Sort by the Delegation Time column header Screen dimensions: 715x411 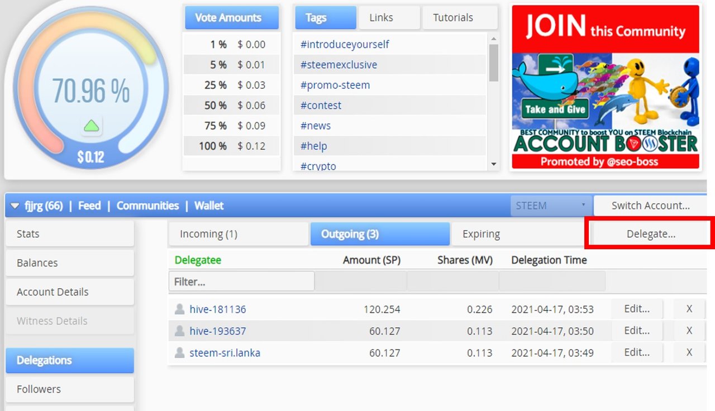tap(549, 260)
